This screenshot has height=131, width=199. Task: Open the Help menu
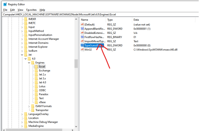[x=42, y=10]
